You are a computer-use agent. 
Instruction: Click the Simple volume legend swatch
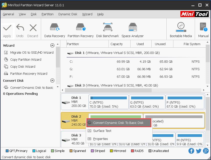pyautogui.click(x=52, y=151)
